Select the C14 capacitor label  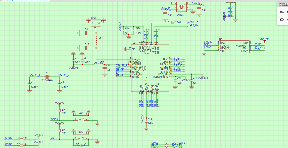point(150,119)
